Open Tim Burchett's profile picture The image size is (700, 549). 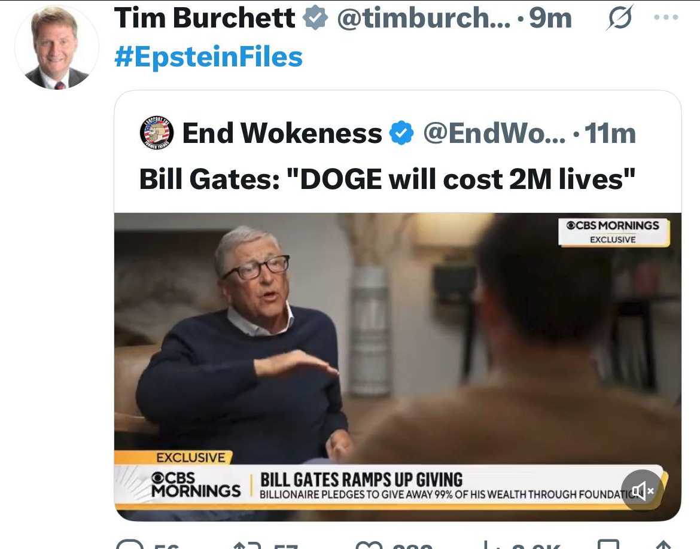pyautogui.click(x=57, y=47)
